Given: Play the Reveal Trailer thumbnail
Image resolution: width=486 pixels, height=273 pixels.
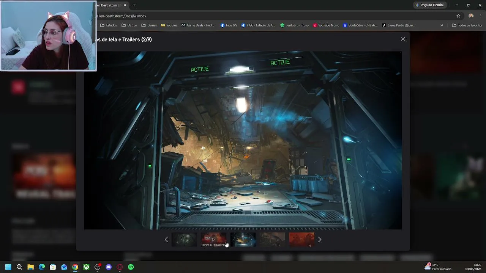Looking at the screenshot, I should coord(213,240).
